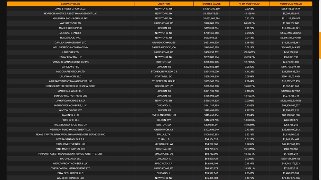Click LPL FINANCIAL LLC name
Viewport: 321px width, 180px height.
pyautogui.click(x=70, y=77)
